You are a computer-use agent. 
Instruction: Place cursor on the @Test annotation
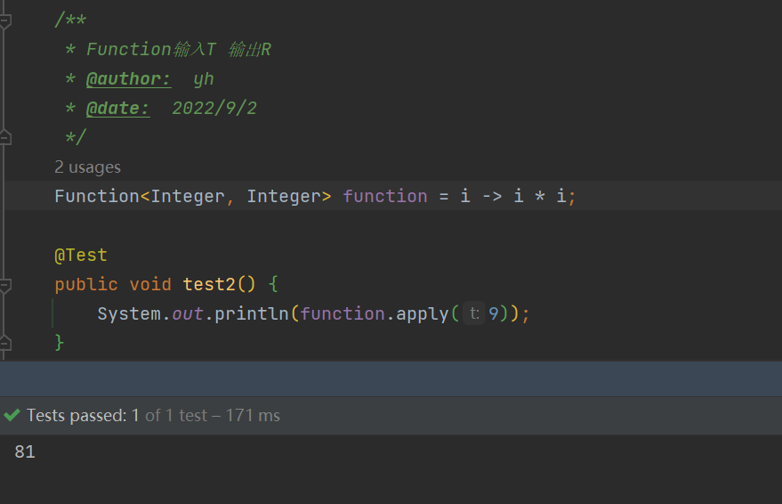(81, 256)
